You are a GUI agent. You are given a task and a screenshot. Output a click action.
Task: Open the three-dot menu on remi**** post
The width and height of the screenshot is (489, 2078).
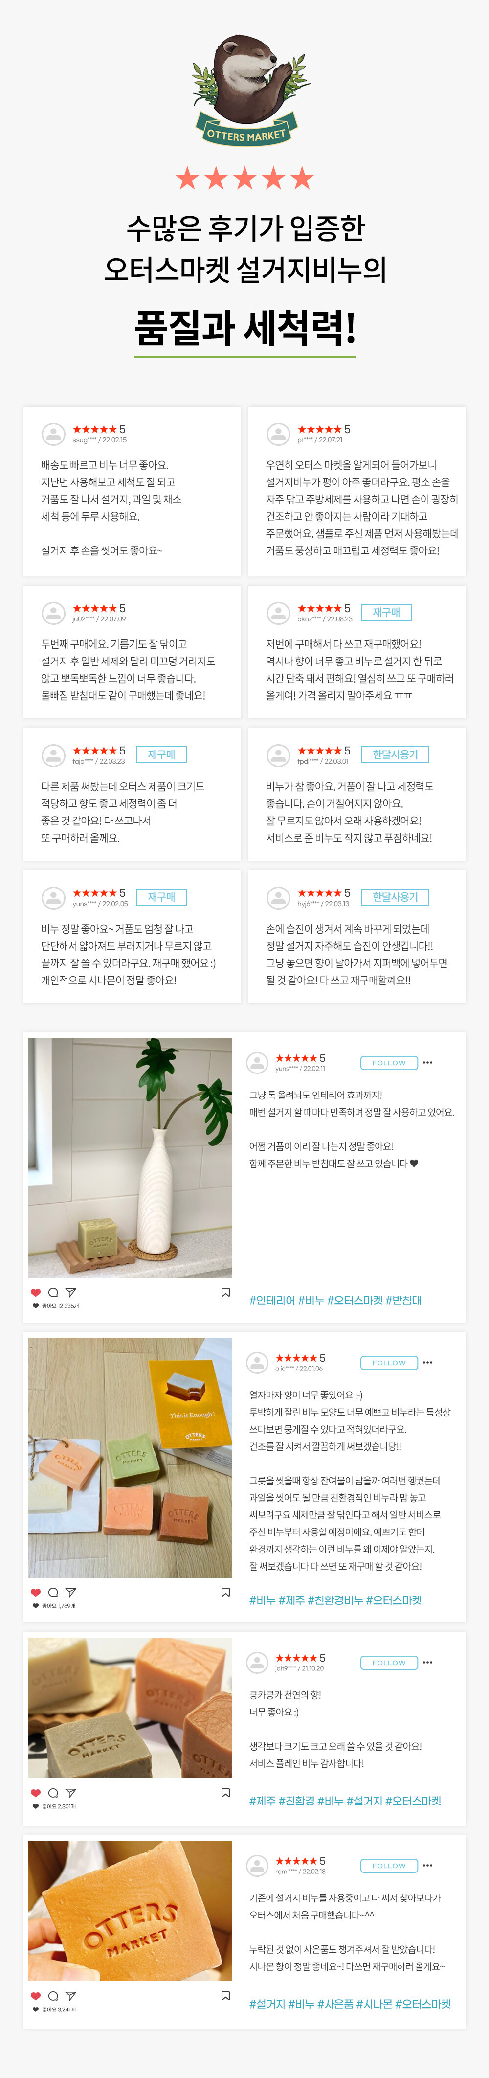coord(428,1865)
